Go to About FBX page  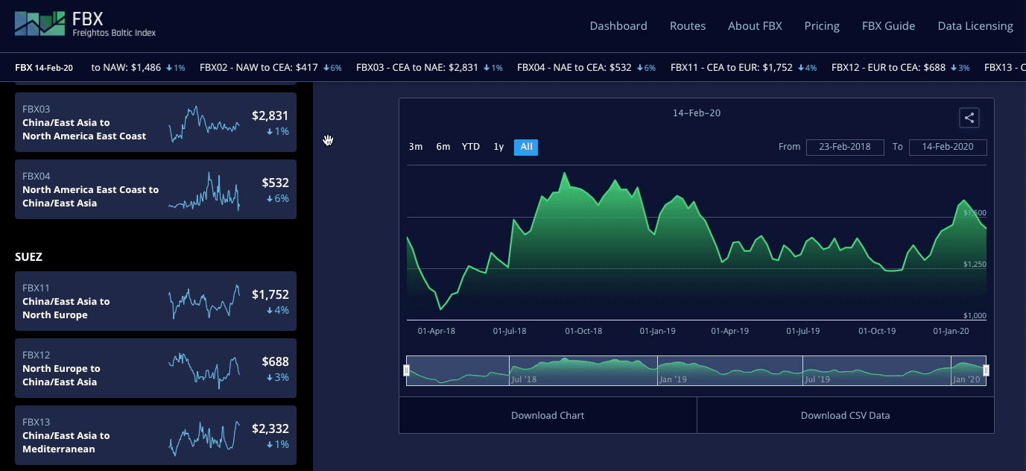point(755,26)
